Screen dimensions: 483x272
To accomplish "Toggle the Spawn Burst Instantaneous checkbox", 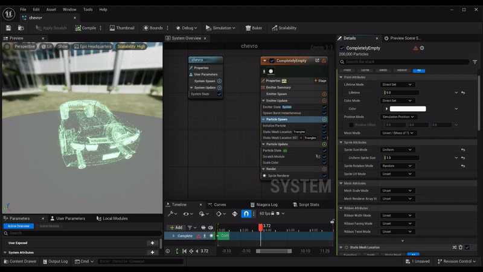I will [x=324, y=113].
